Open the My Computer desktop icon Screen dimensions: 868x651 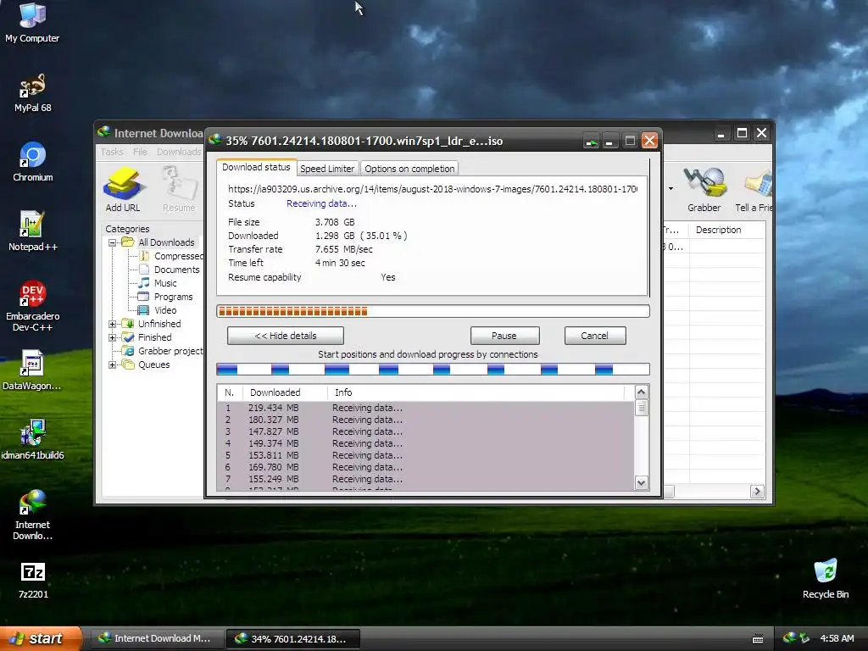tap(32, 22)
